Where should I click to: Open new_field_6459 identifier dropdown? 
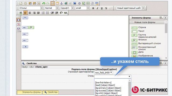tap(103, 73)
